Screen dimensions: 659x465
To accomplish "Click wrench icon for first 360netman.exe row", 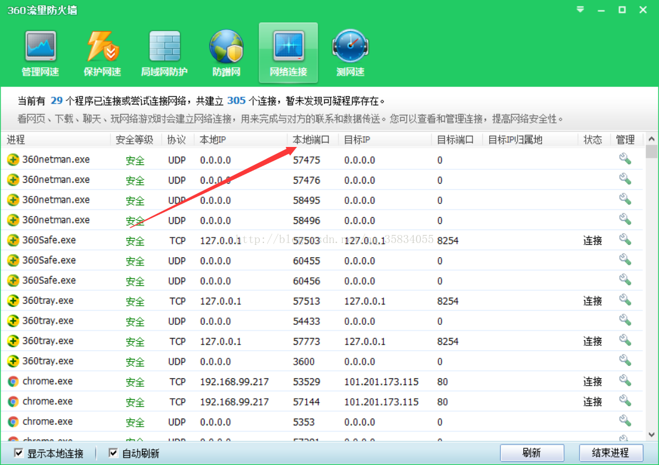I will click(x=625, y=159).
